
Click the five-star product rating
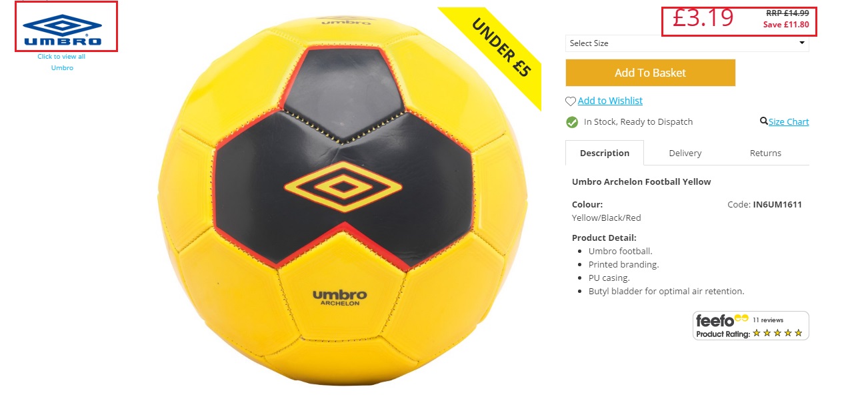[x=777, y=333]
